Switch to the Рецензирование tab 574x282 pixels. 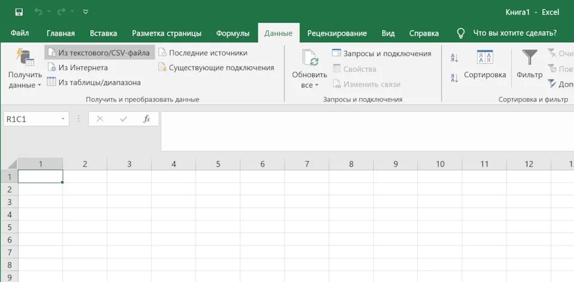point(337,33)
